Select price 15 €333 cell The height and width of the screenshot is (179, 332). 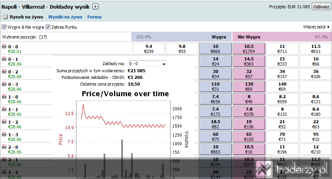point(282,61)
